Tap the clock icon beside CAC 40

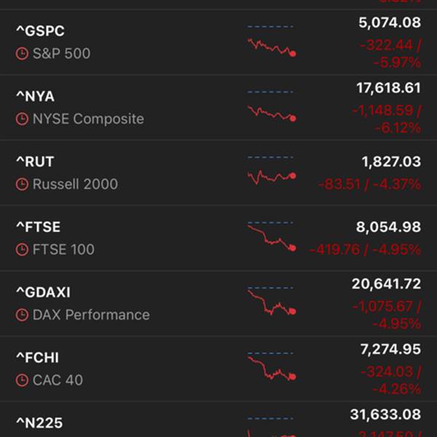22,380
